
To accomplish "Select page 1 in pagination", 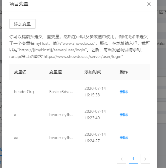I will pos(133,159).
